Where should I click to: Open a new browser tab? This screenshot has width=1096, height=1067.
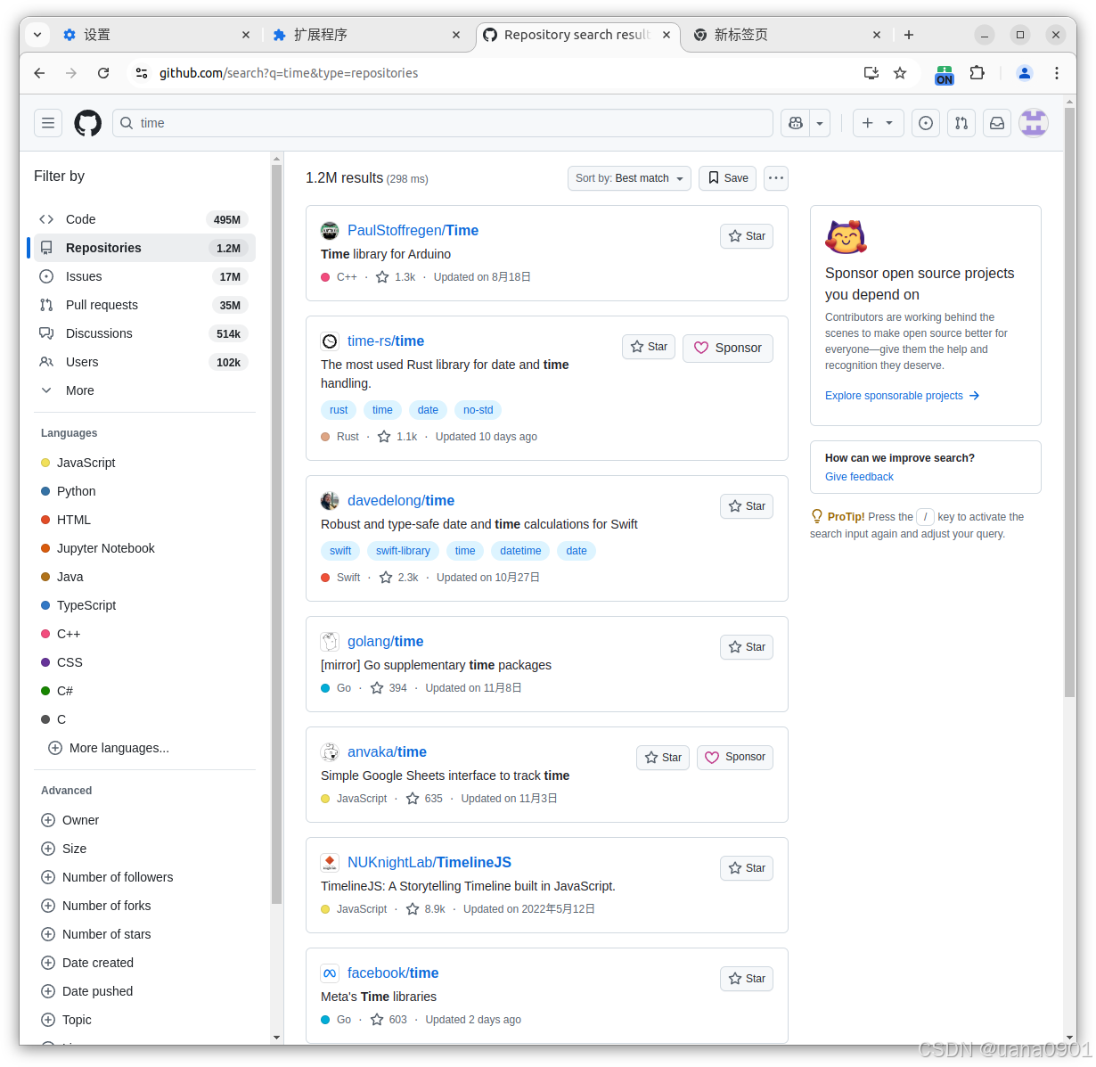909,35
